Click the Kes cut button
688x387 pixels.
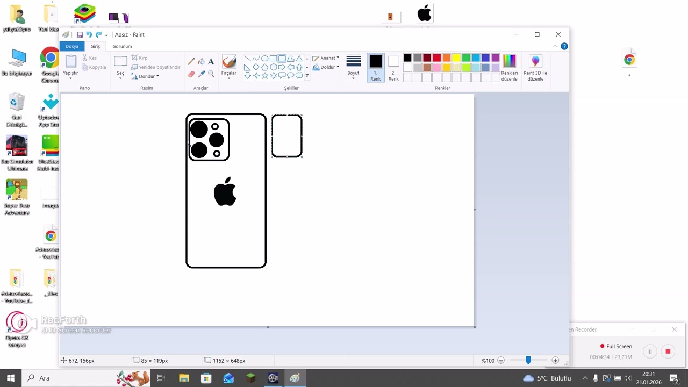[89, 58]
